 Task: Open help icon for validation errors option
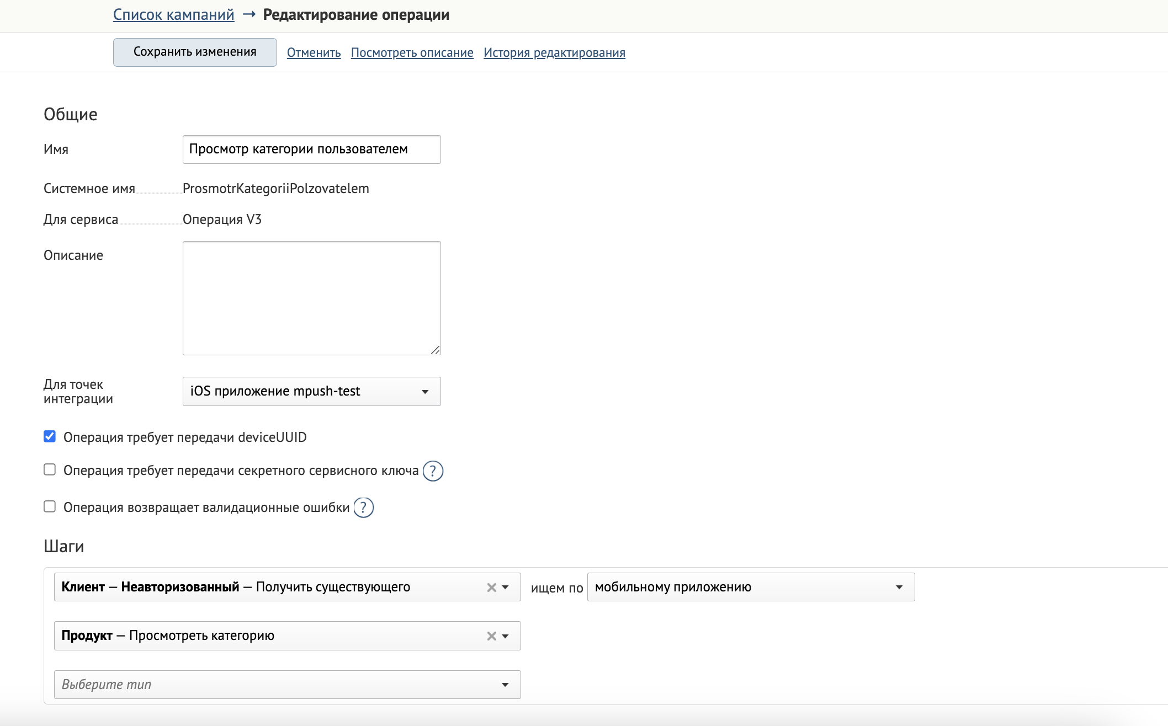click(364, 508)
